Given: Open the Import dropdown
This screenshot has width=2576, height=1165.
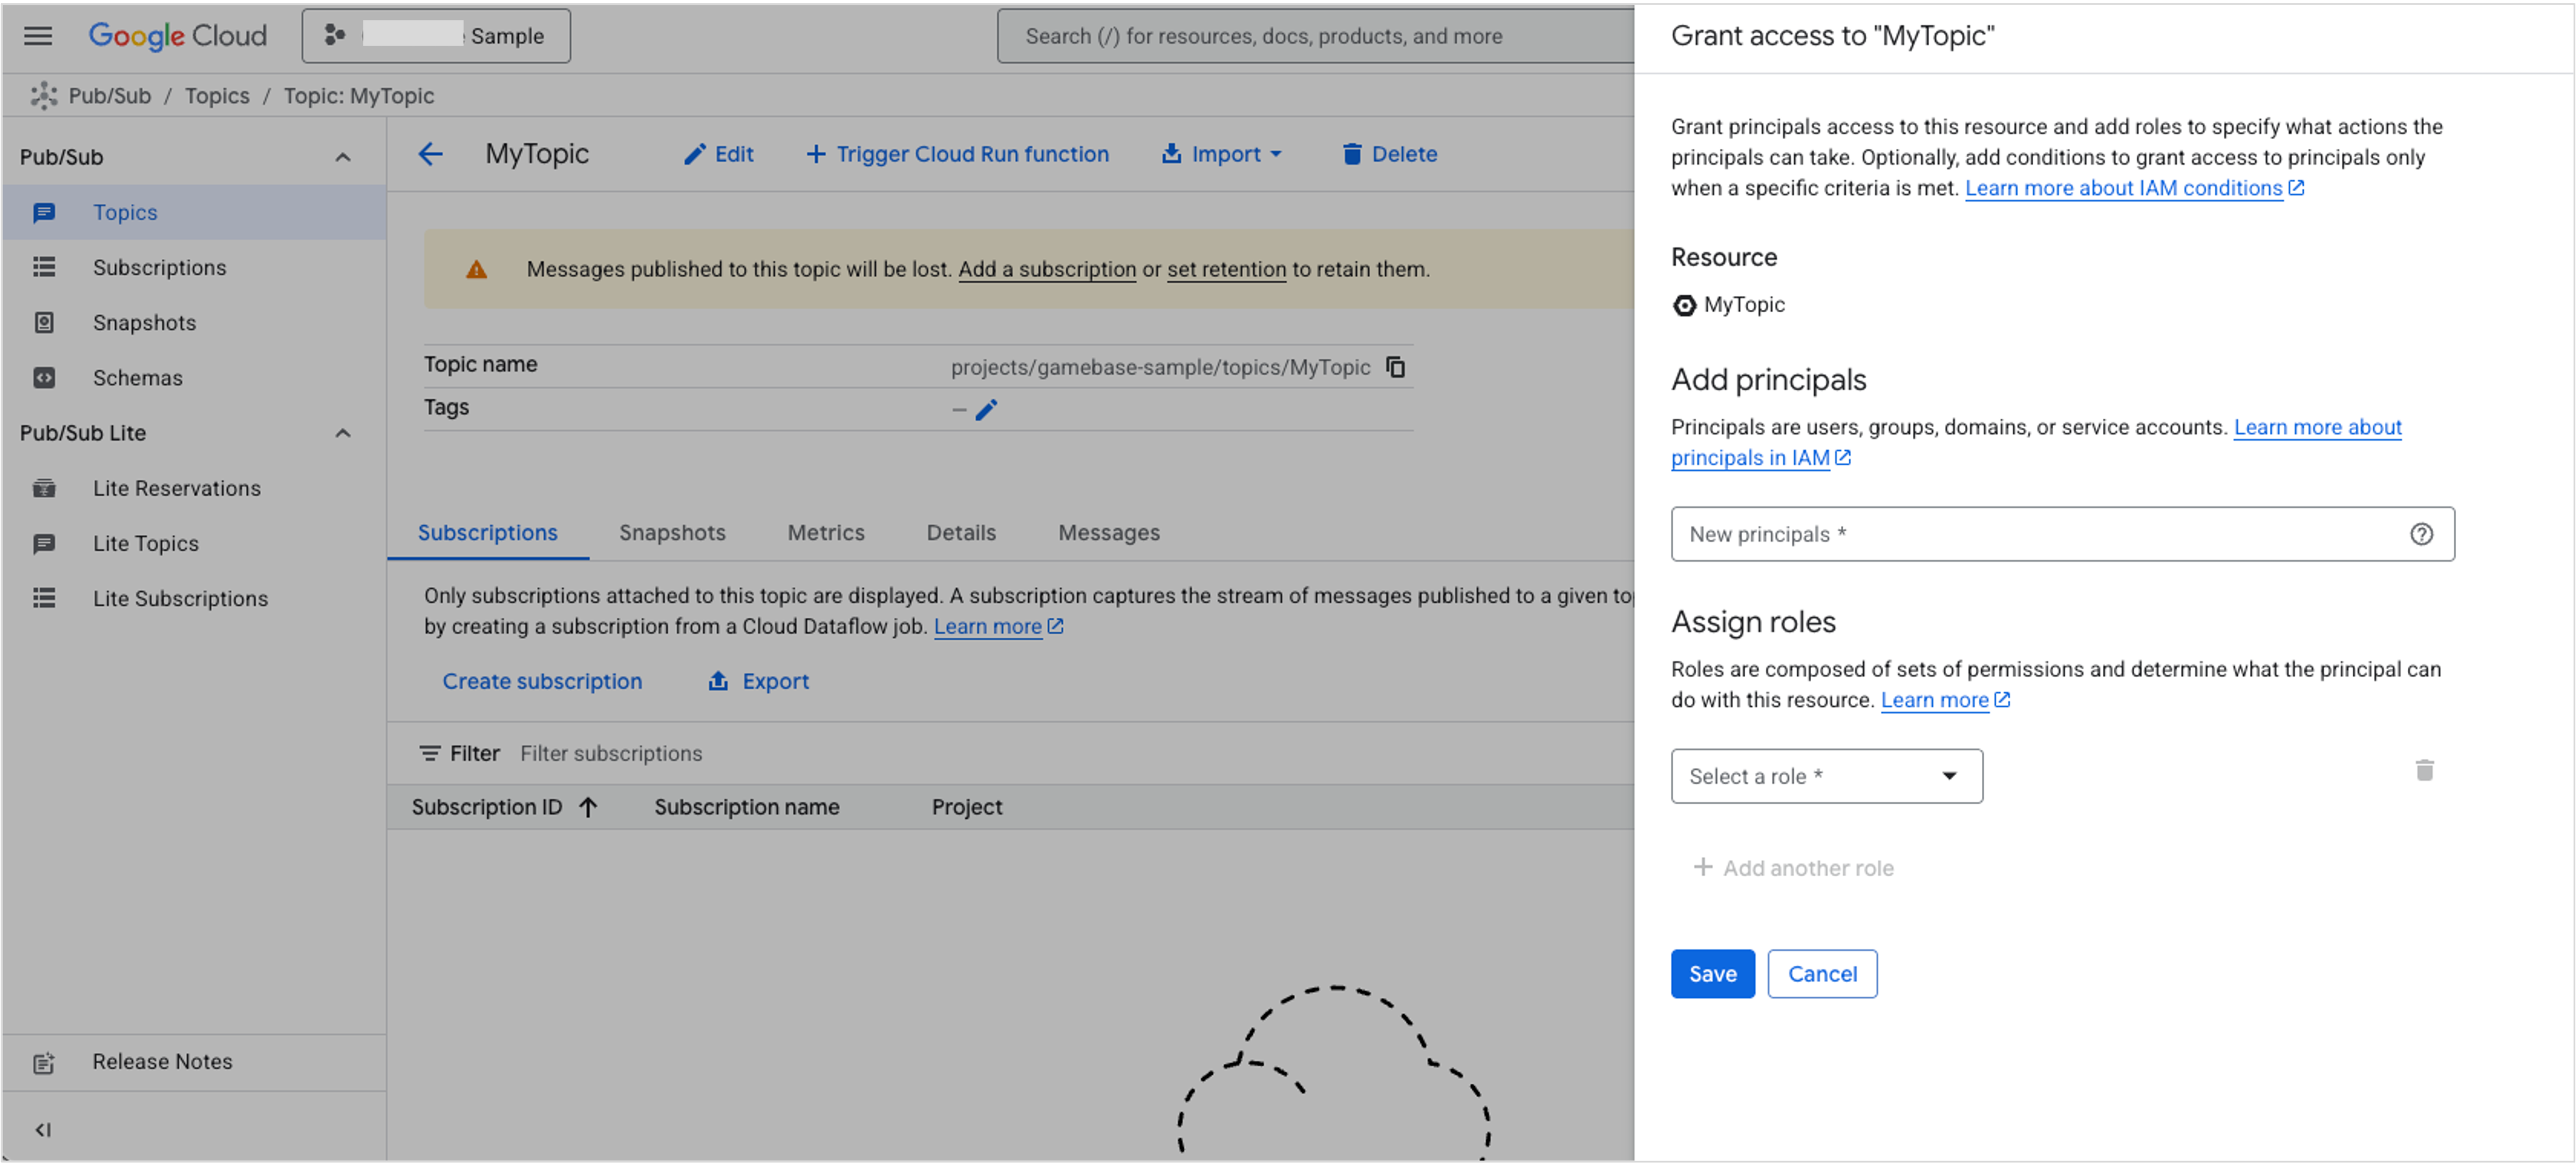Looking at the screenshot, I should point(1221,154).
